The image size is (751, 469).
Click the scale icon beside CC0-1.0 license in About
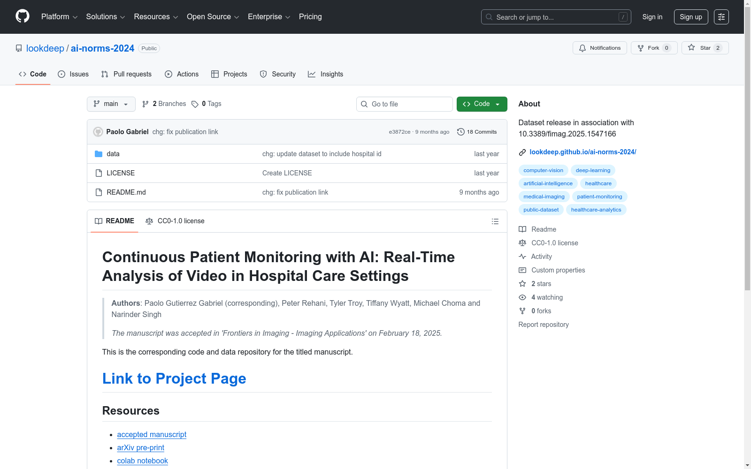coord(522,243)
